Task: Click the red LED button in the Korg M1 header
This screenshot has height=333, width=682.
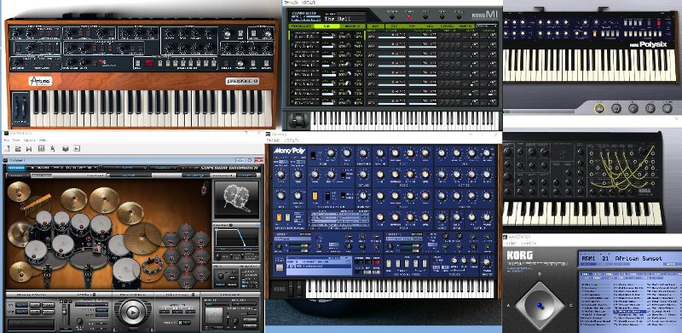Action: [409, 17]
